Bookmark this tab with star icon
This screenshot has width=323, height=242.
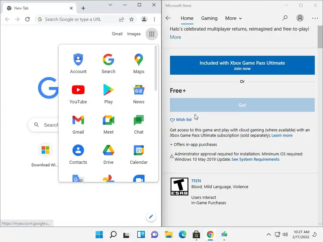point(132,19)
